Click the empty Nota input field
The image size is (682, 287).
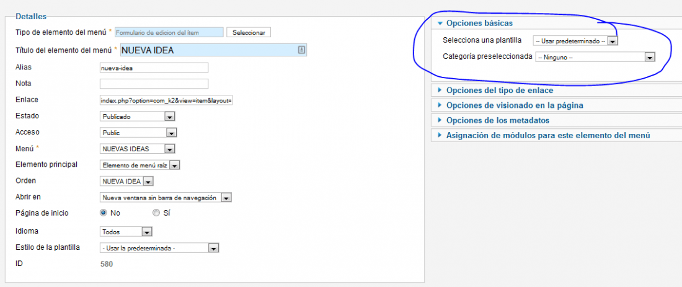coord(154,84)
